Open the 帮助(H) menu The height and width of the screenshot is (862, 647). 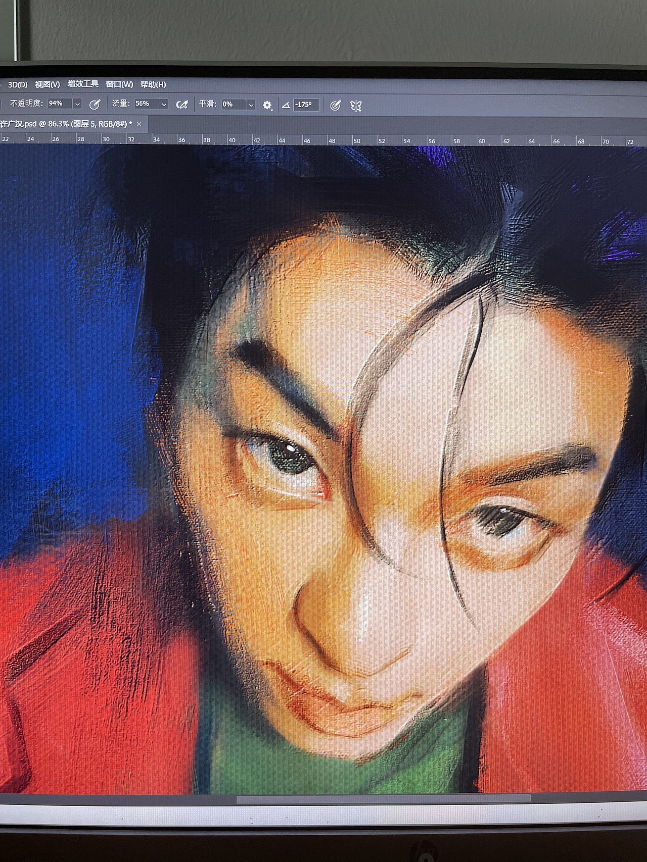[153, 84]
